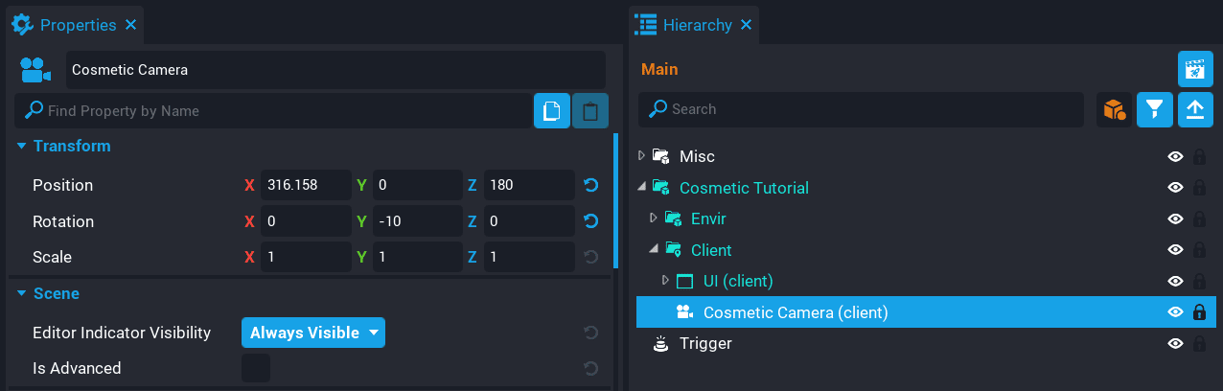Select the Envir folder in Hierarchy
The image size is (1223, 391).
pos(708,218)
